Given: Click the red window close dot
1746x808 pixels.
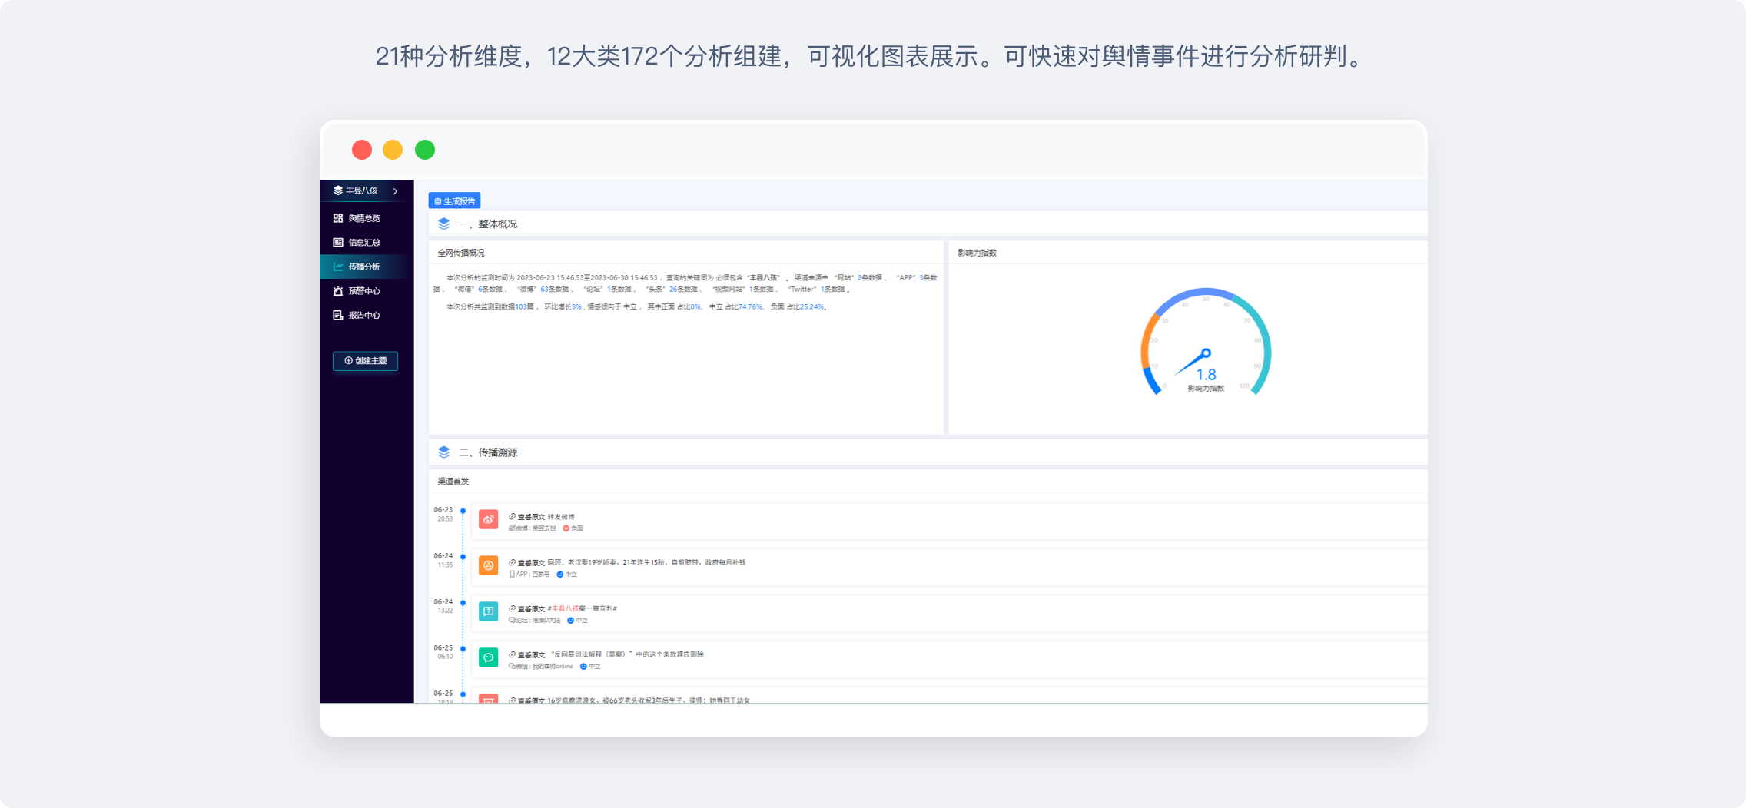Looking at the screenshot, I should (x=362, y=150).
